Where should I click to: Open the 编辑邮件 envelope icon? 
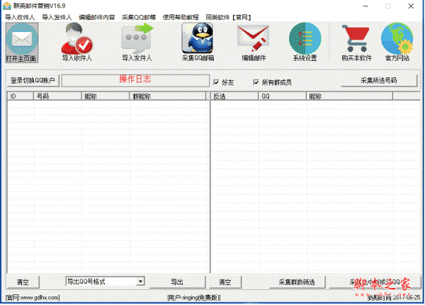(254, 43)
